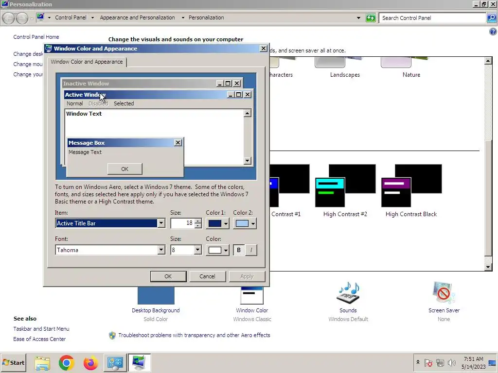498x373 pixels.
Task: Click the help question mark icon
Action: (x=493, y=32)
